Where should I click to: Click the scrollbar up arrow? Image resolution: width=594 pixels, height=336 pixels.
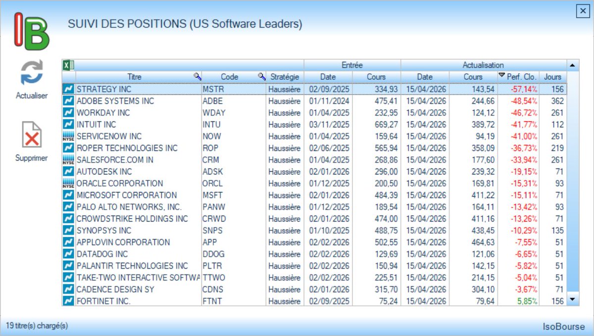click(x=572, y=65)
